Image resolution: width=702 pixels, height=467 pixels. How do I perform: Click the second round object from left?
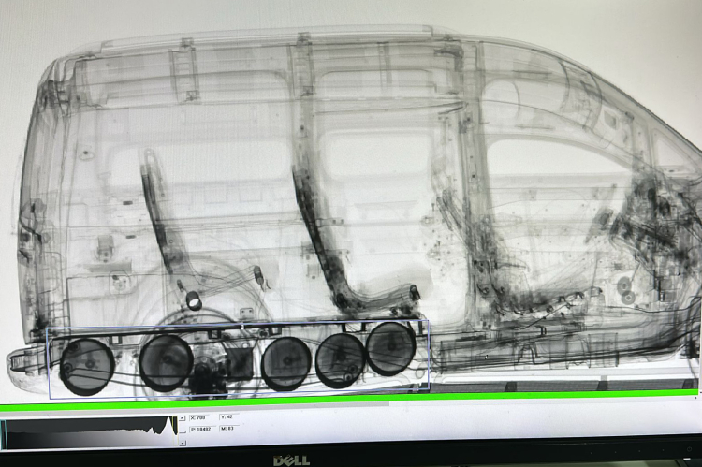click(166, 361)
